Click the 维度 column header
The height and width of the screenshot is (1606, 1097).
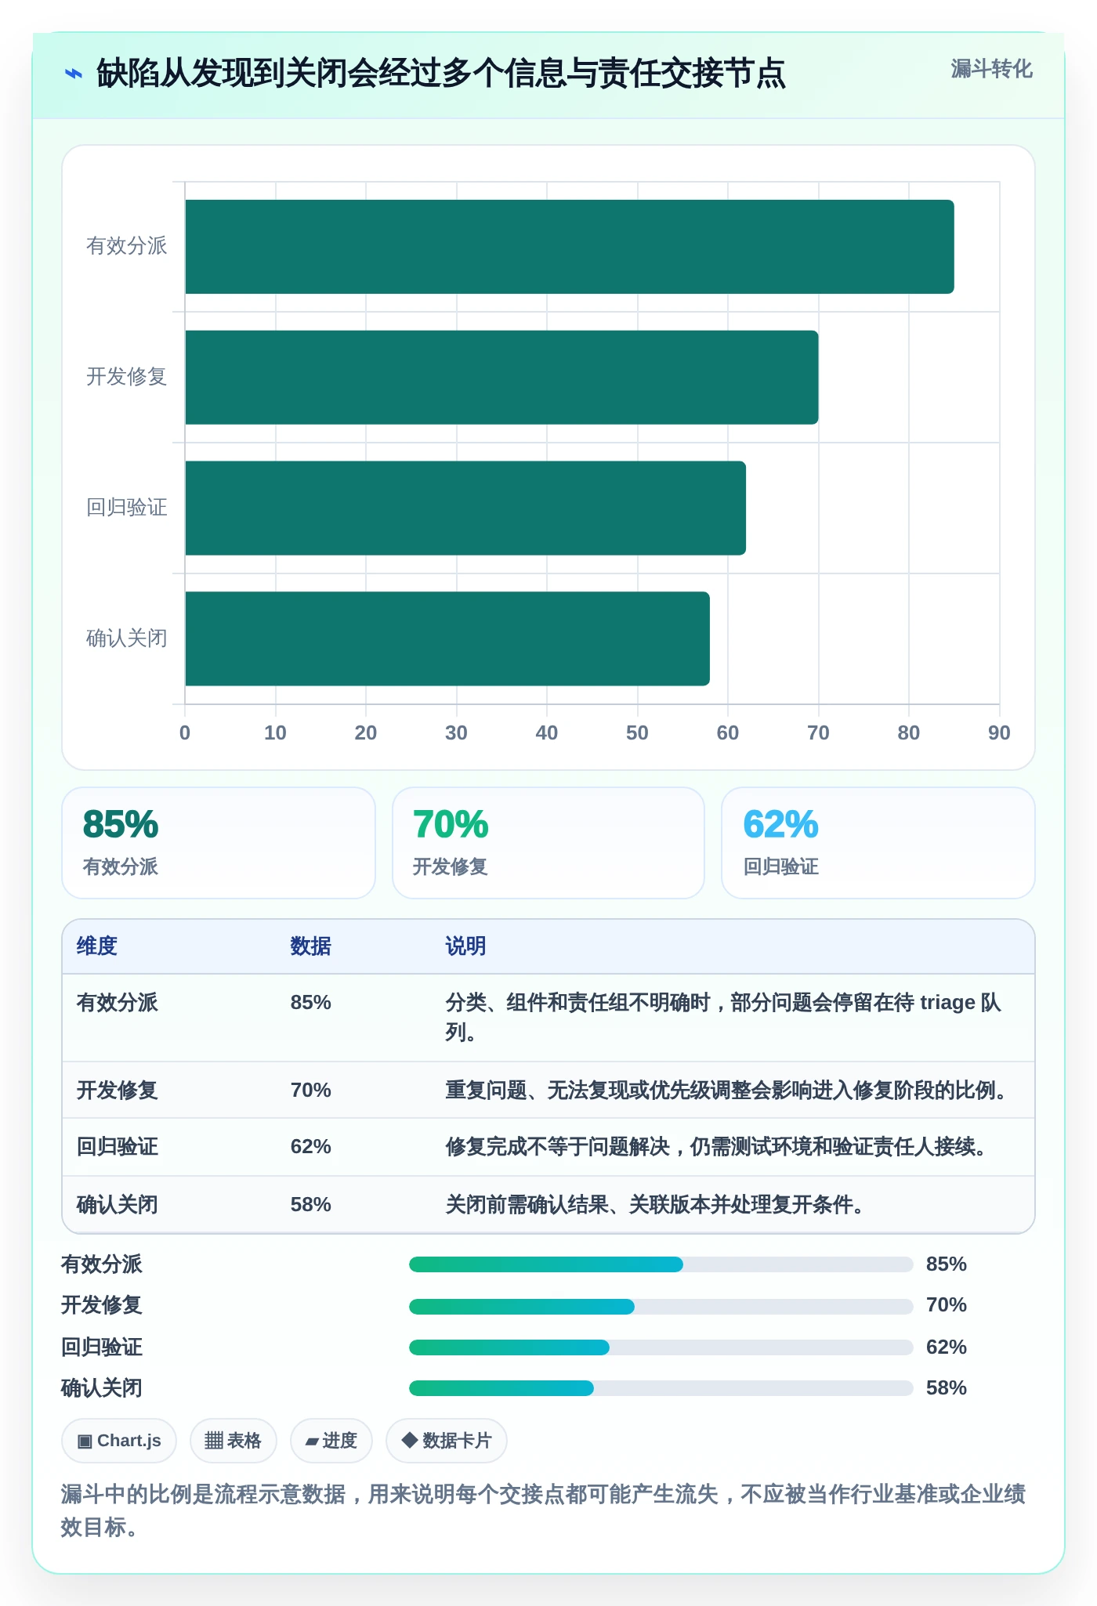tap(96, 946)
